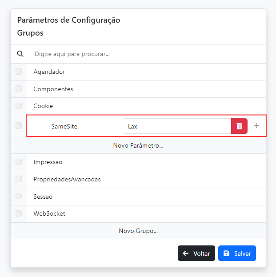Delete the SameSite parameter with trash icon
Image resolution: width=276 pixels, height=277 pixels.
[x=239, y=126]
